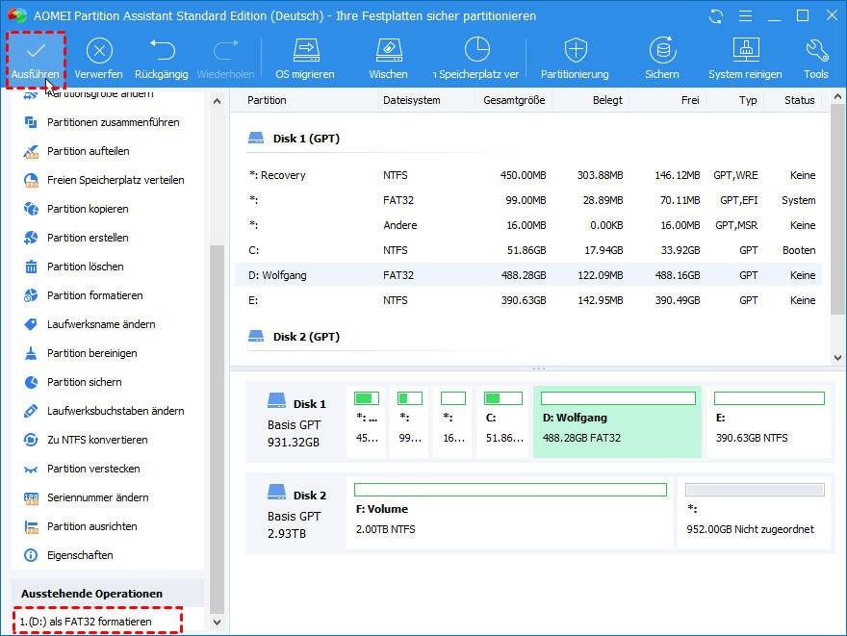Sort by Status column header
The image size is (847, 636).
[800, 100]
